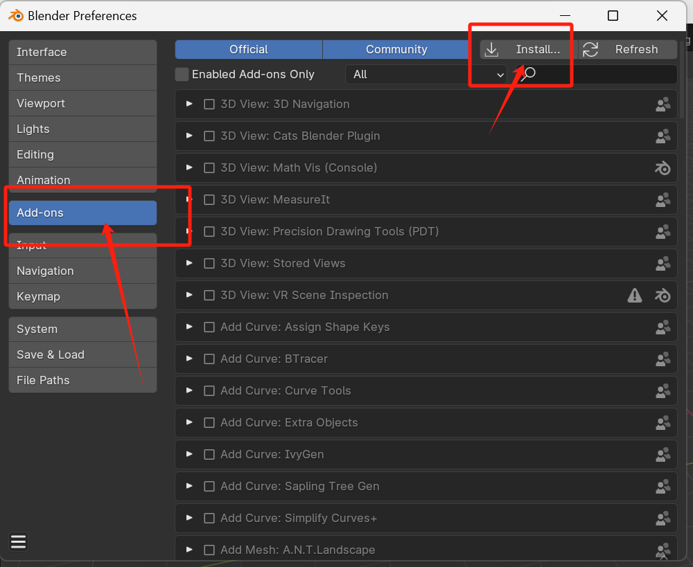693x567 pixels.
Task: Expand 3D View: 3D Navigation details
Action: (189, 104)
